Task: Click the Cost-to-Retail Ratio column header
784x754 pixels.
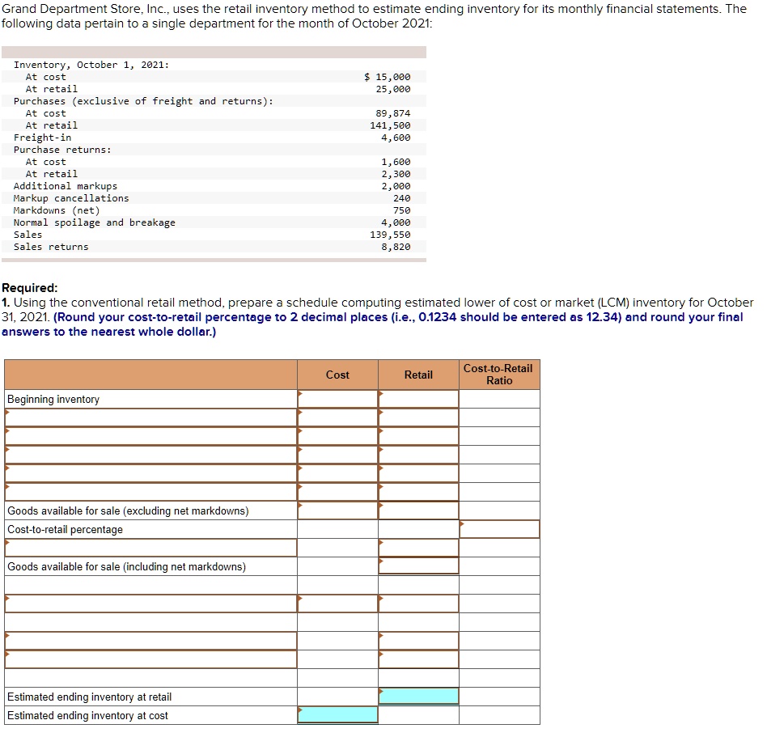Action: [x=499, y=375]
